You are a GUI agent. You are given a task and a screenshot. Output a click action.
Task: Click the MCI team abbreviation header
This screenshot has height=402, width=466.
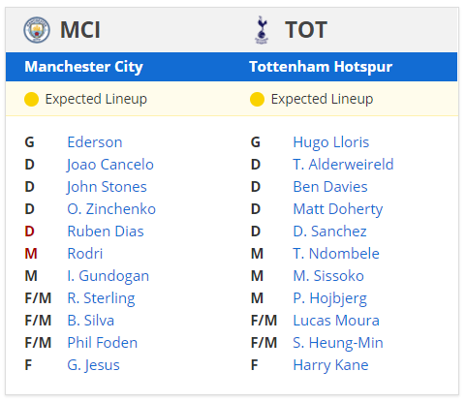[80, 30]
